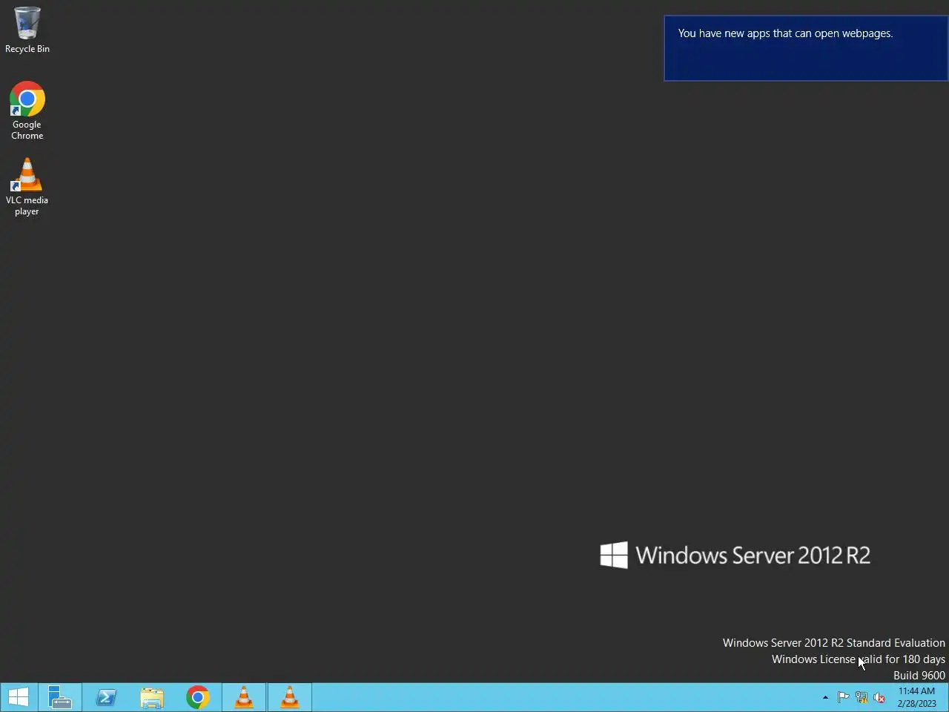Select the VLC media player desktop shortcut
This screenshot has height=712, width=949.
[27, 186]
